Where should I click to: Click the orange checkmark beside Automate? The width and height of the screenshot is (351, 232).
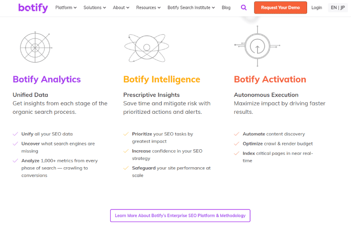pos(236,134)
